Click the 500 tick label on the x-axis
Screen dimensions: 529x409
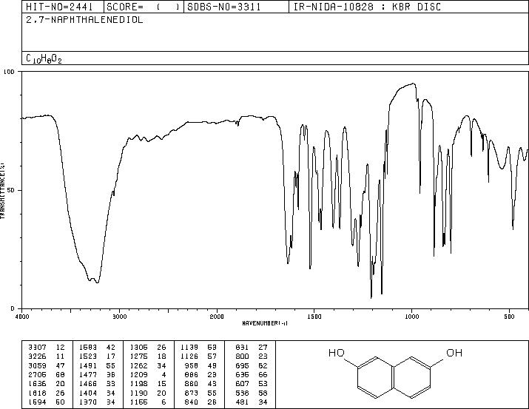click(510, 317)
